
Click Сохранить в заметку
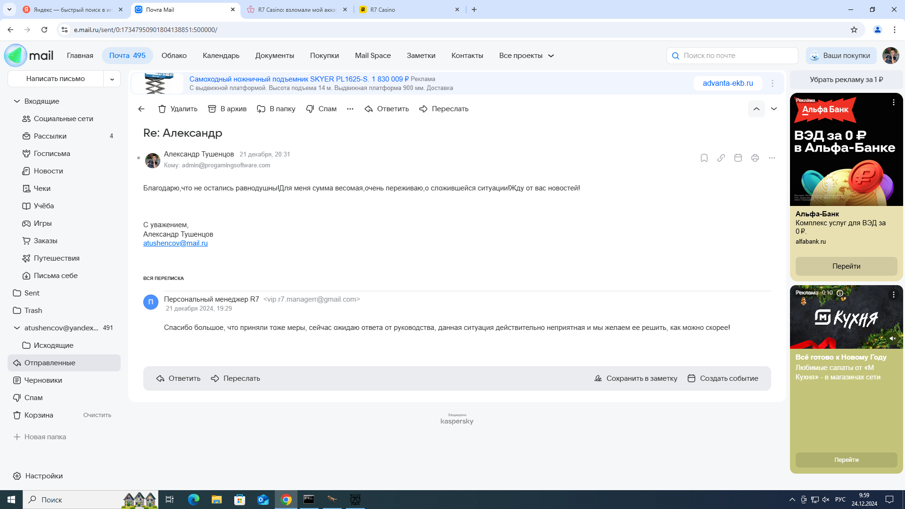pyautogui.click(x=636, y=378)
